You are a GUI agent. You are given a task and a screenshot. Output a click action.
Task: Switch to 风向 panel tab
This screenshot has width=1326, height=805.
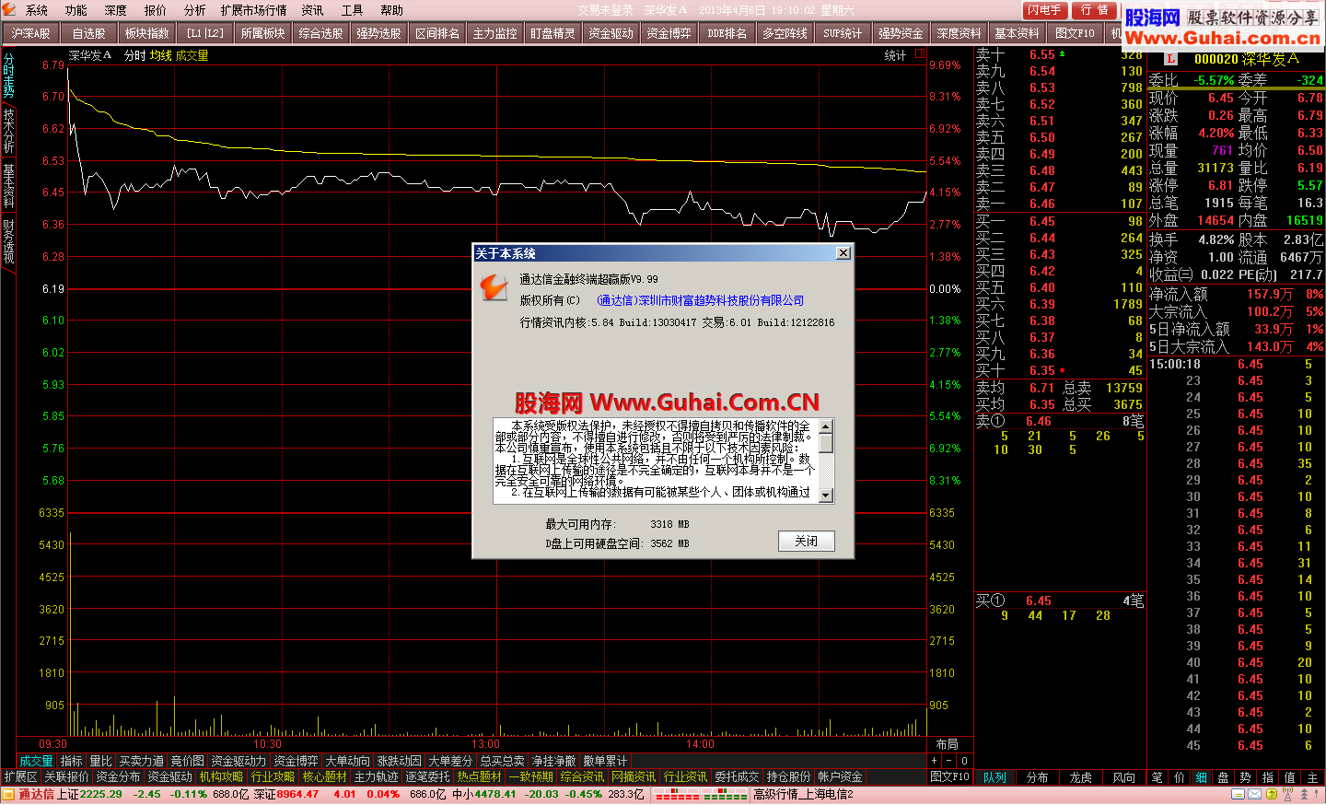(x=1124, y=777)
